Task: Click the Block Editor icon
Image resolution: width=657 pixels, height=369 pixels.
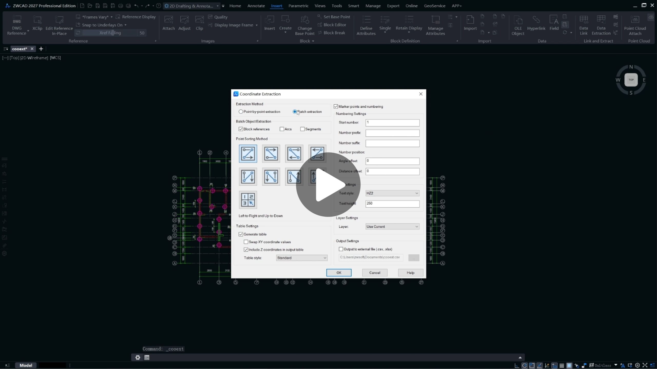Action: point(320,25)
